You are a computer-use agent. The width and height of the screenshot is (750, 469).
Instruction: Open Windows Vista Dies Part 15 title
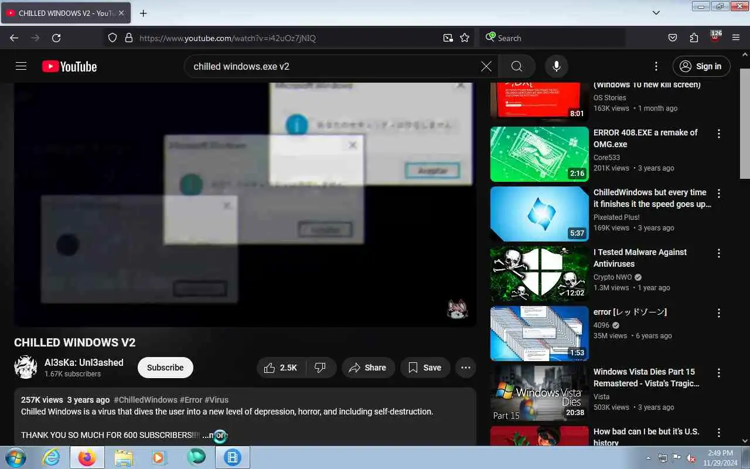coord(646,378)
